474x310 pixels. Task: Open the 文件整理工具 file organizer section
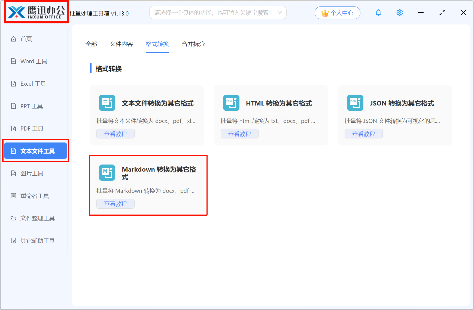pos(37,218)
